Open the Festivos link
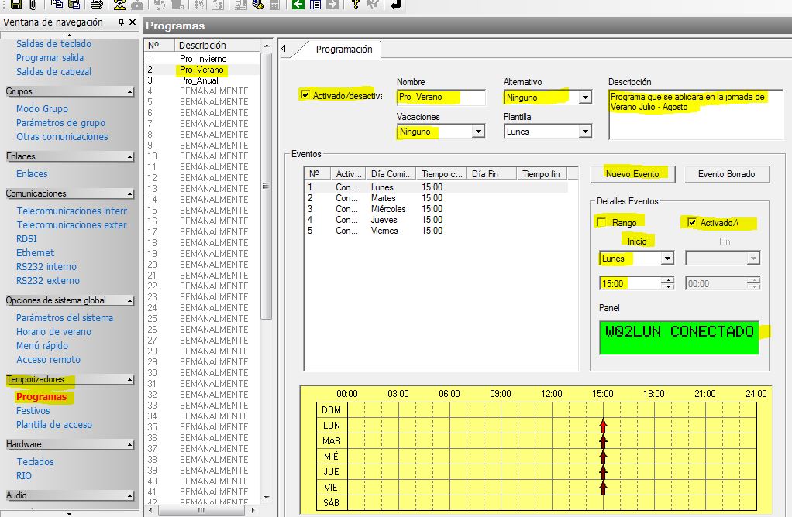The width and height of the screenshot is (792, 517). [33, 411]
